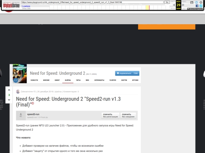Open the Читы tab

coord(78,80)
